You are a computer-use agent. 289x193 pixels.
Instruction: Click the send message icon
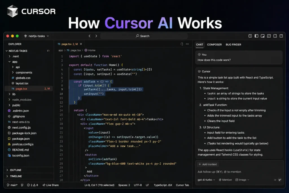click(280, 180)
